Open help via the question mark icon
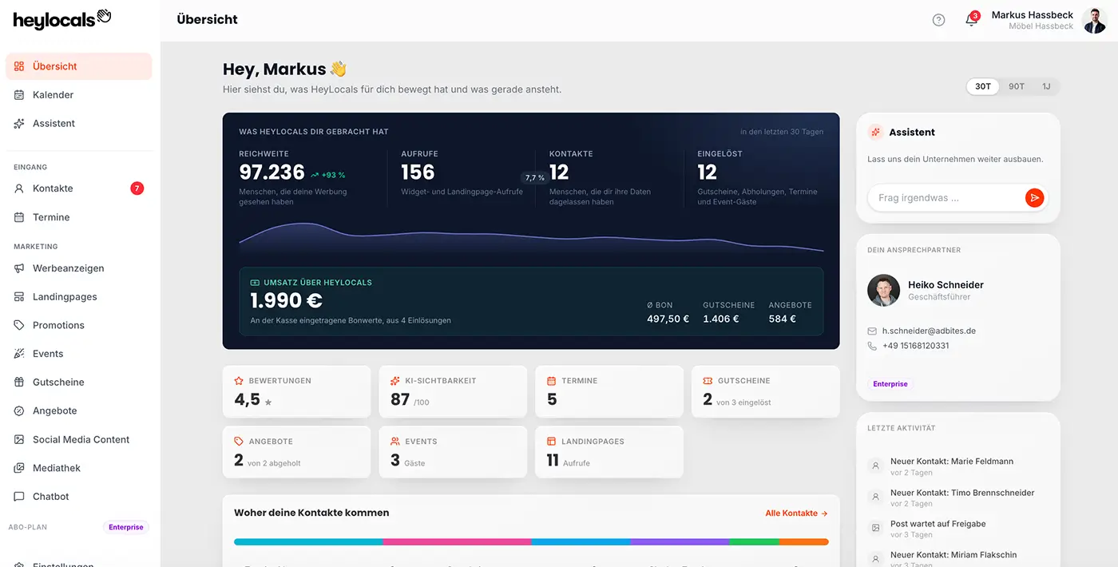 (939, 20)
